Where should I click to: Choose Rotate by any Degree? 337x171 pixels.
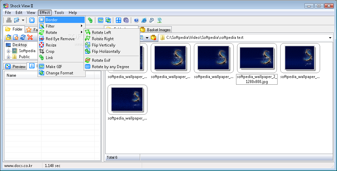pos(112,67)
